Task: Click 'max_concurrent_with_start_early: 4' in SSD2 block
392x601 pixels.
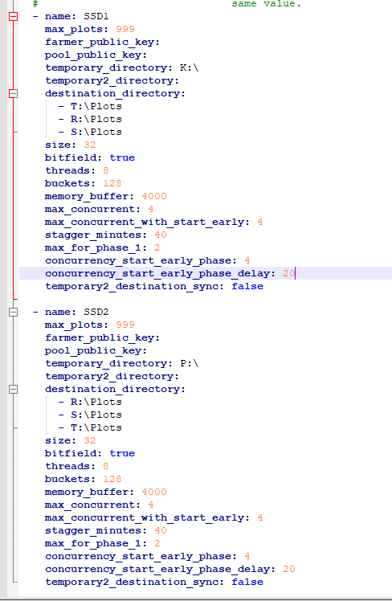Action: tap(153, 517)
